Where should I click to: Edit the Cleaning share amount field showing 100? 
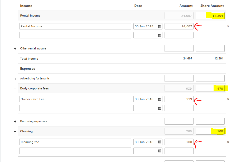pyautogui.click(x=210, y=131)
